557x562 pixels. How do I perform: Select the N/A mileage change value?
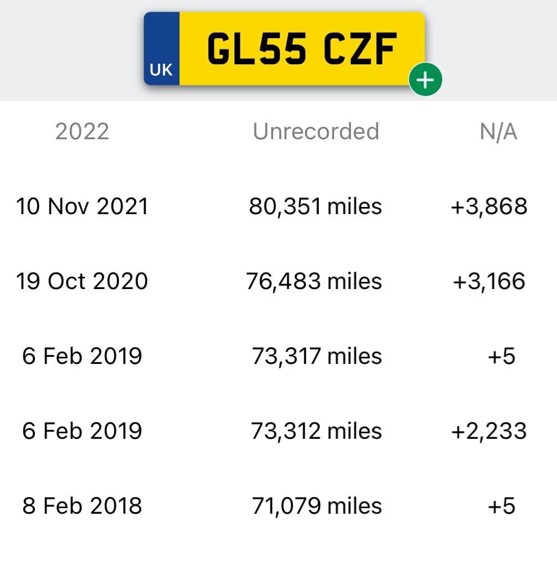tap(498, 131)
